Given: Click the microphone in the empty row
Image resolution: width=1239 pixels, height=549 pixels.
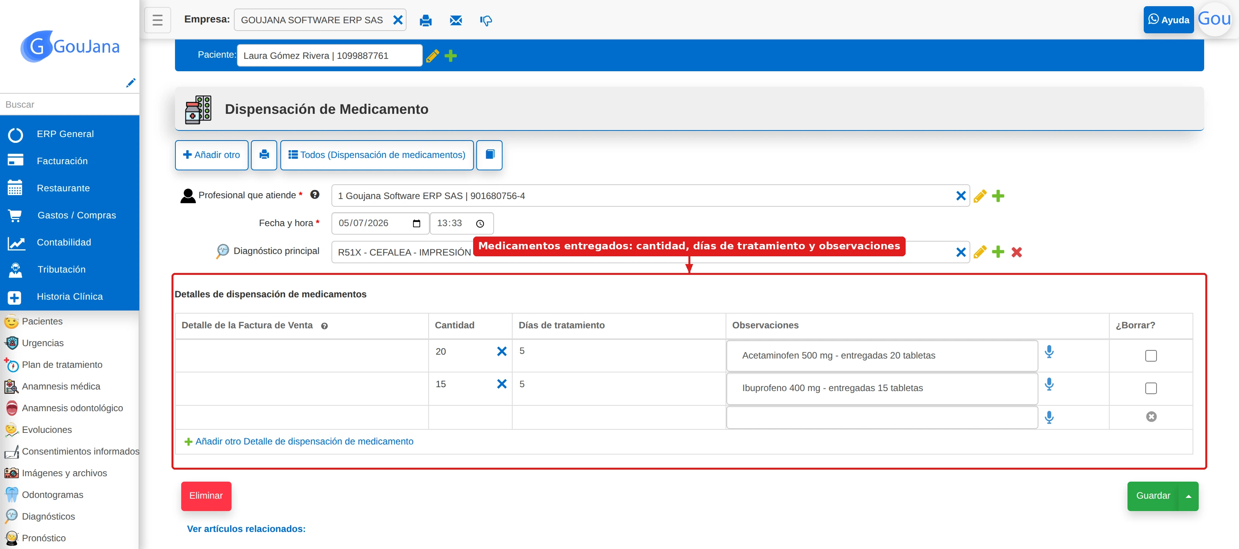Looking at the screenshot, I should (1049, 417).
